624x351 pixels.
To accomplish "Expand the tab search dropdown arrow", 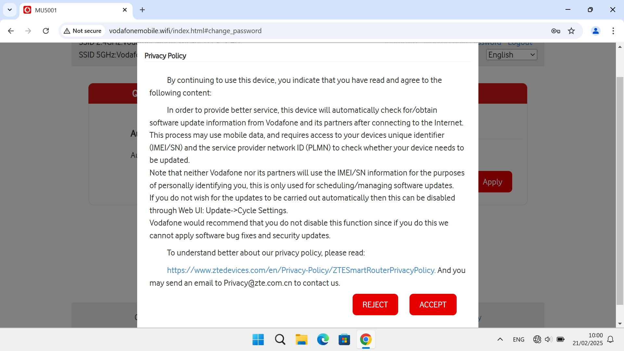I will tap(10, 10).
